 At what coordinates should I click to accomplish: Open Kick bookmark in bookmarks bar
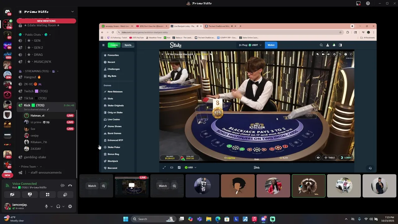point(167,38)
